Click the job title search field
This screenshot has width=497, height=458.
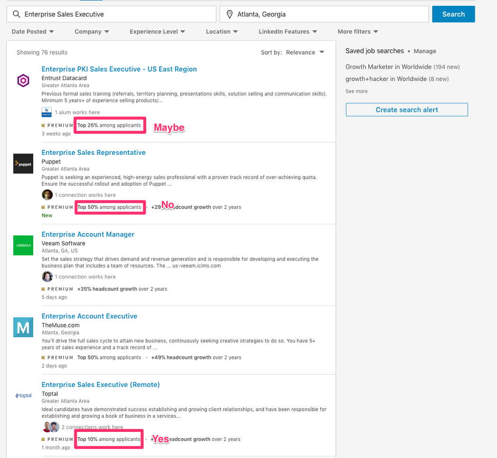coord(111,14)
